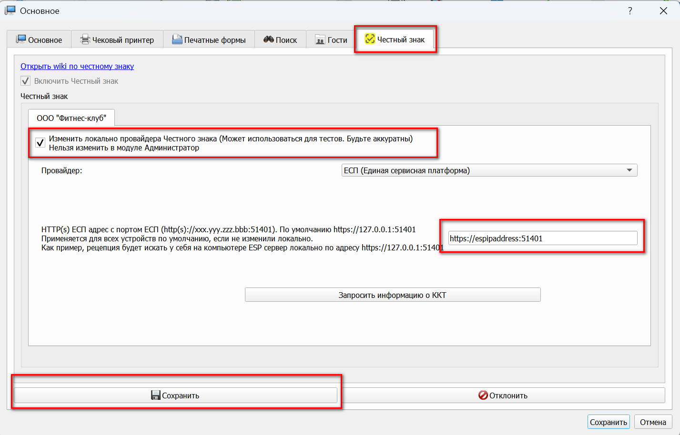Click the document icon on Печатные формы tab
Viewport: 680px width, 435px height.
177,40
